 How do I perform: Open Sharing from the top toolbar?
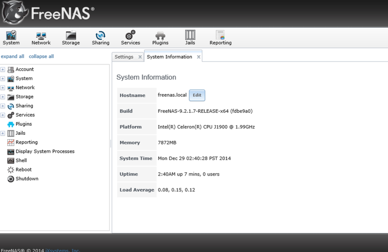coord(100,38)
